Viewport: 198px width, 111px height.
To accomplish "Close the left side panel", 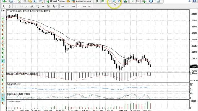I will [x=4, y=10].
